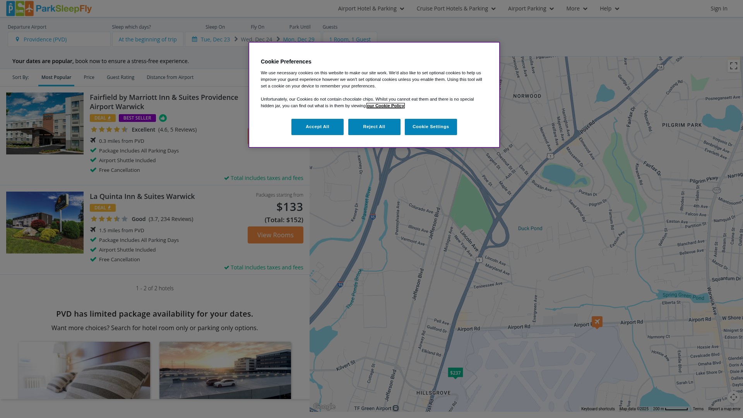The height and width of the screenshot is (418, 743).
Task: Open our Cookie Policy link
Action: click(385, 106)
